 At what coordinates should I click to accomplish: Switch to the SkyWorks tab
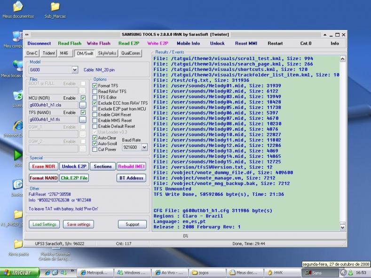107,53
